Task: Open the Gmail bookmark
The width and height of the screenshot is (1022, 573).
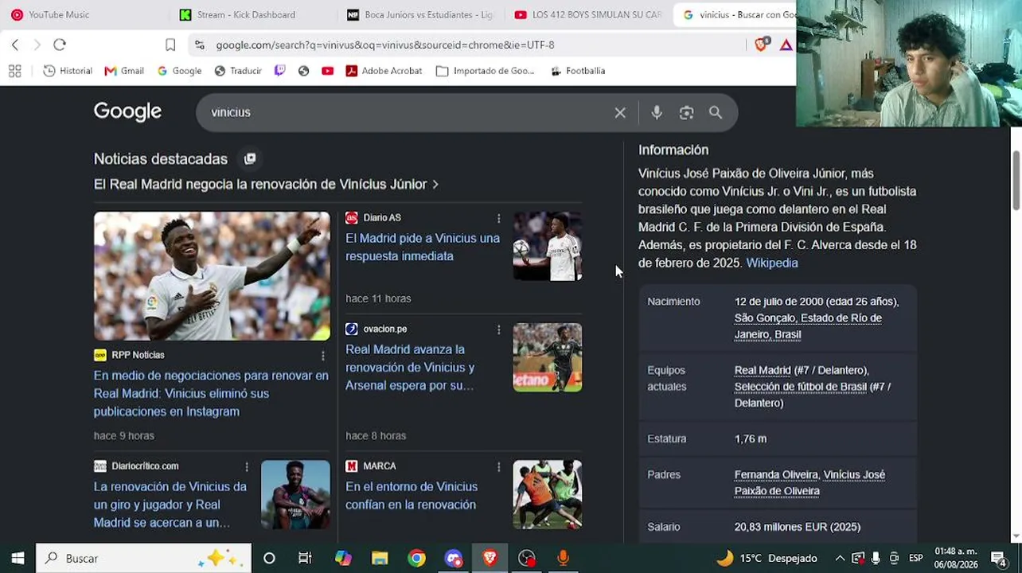Action: [124, 71]
